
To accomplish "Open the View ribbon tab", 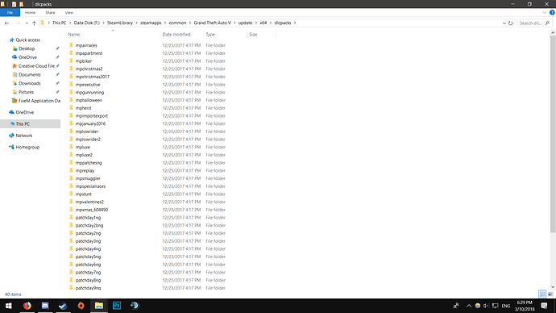I will coord(68,12).
